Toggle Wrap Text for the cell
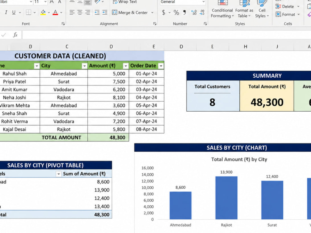Image resolution: width=311 pixels, height=233 pixels. click(125, 2)
